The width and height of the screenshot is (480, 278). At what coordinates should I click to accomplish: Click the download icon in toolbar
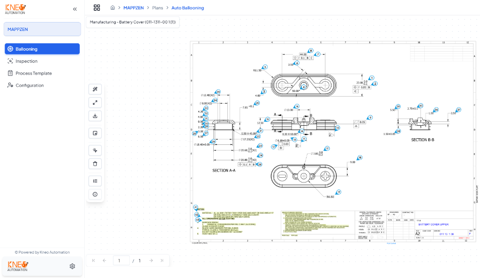tap(95, 116)
